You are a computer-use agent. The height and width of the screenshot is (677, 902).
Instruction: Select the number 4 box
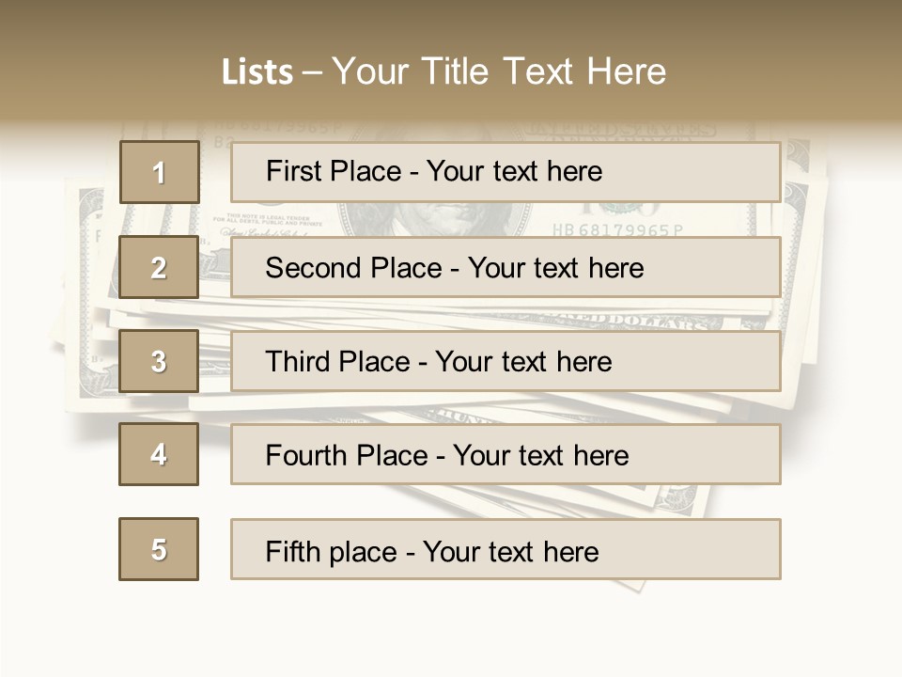click(159, 454)
